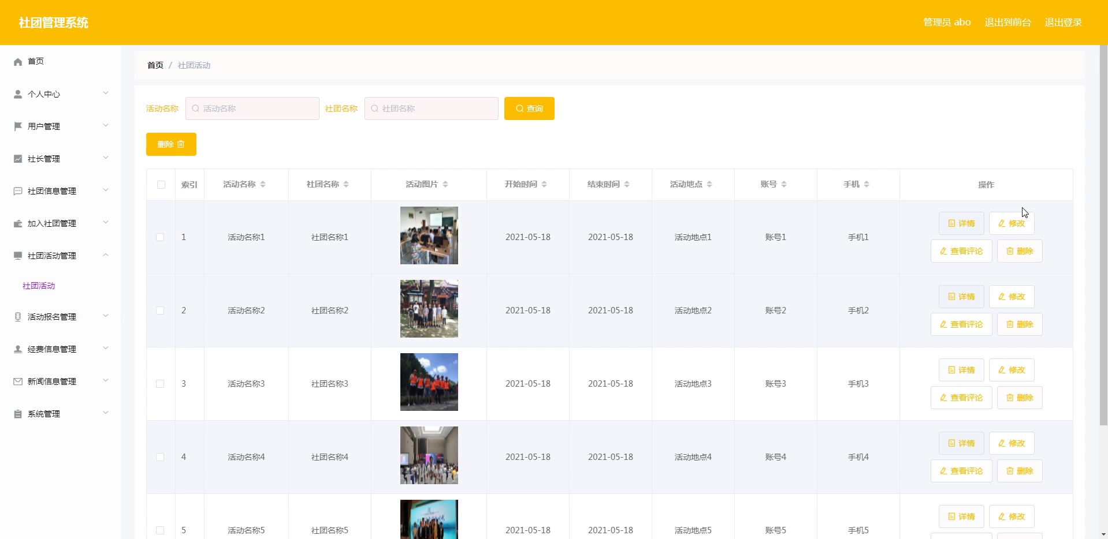
Task: Sort the 开始时间 column
Action: (x=544, y=184)
